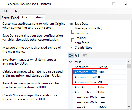Open the File menu
The width and height of the screenshot is (132, 110).
6,11
